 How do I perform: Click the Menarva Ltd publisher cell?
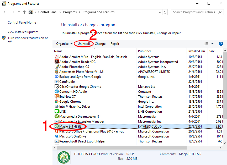(147, 86)
